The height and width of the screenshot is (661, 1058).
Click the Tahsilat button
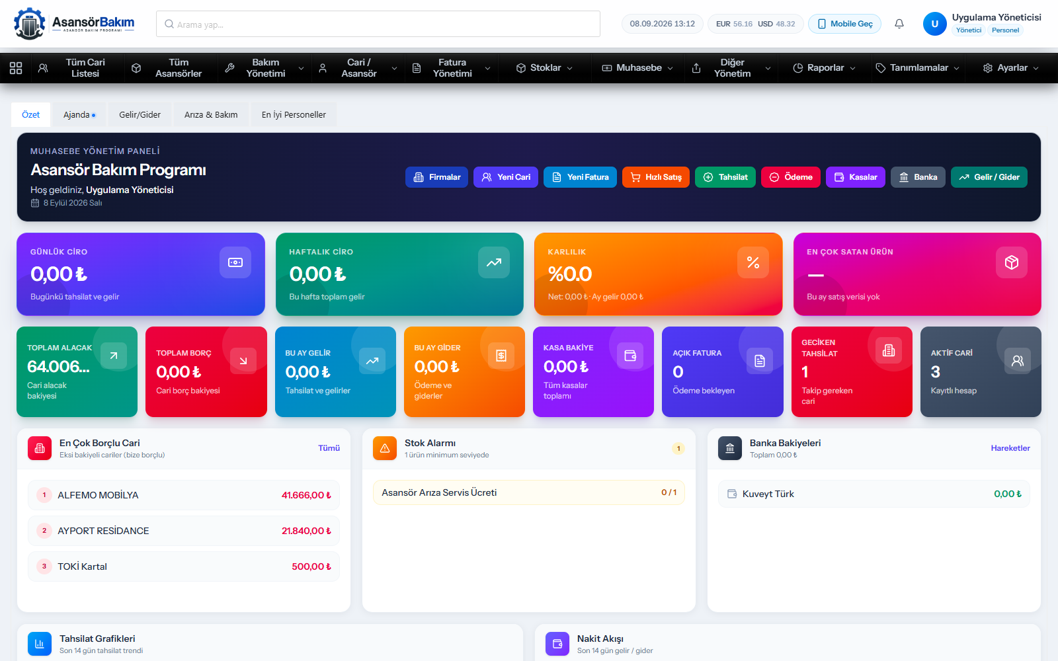click(x=725, y=177)
